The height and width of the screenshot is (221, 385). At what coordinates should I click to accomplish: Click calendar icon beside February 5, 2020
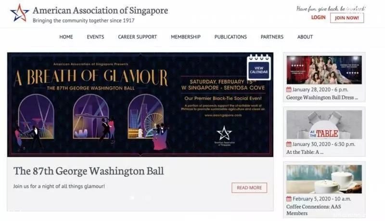pyautogui.click(x=289, y=199)
